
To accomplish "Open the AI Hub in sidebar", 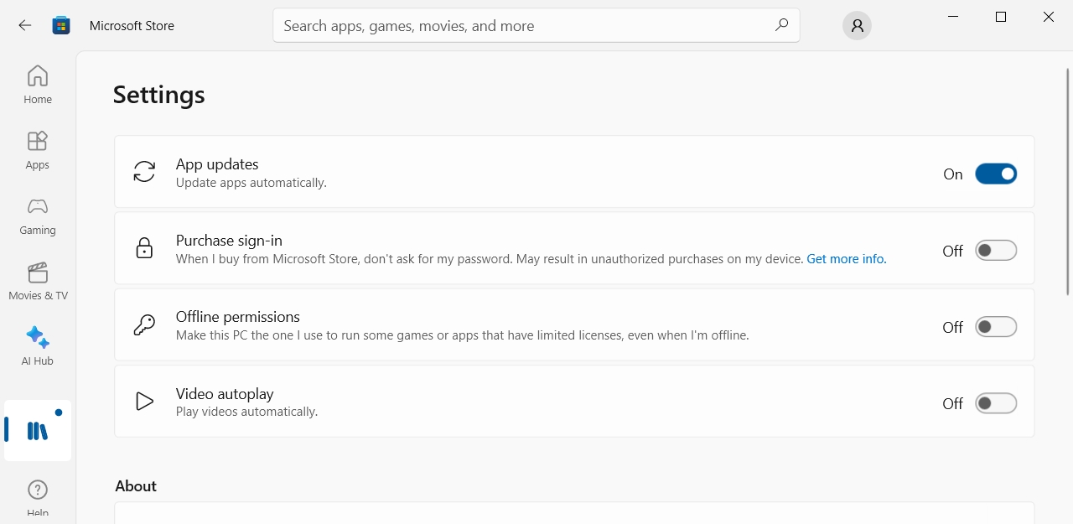I will click(38, 346).
